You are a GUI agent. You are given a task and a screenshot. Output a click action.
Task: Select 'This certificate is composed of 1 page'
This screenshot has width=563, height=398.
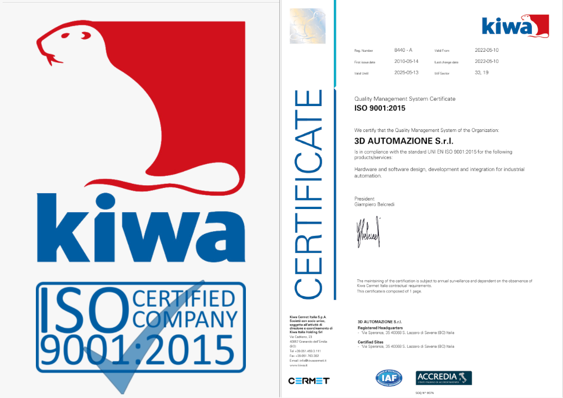click(x=389, y=291)
